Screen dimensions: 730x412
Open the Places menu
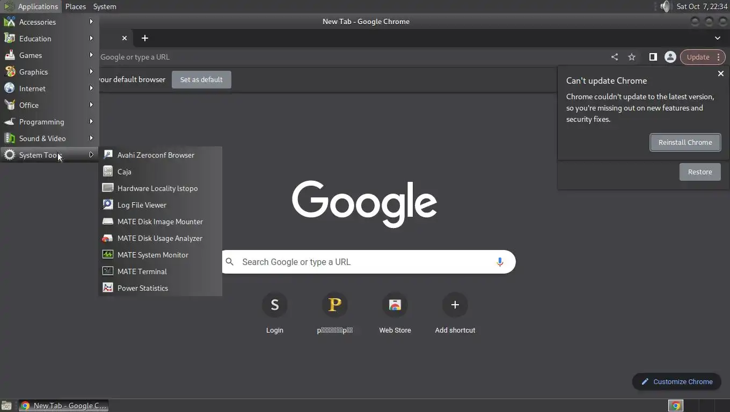tap(76, 6)
